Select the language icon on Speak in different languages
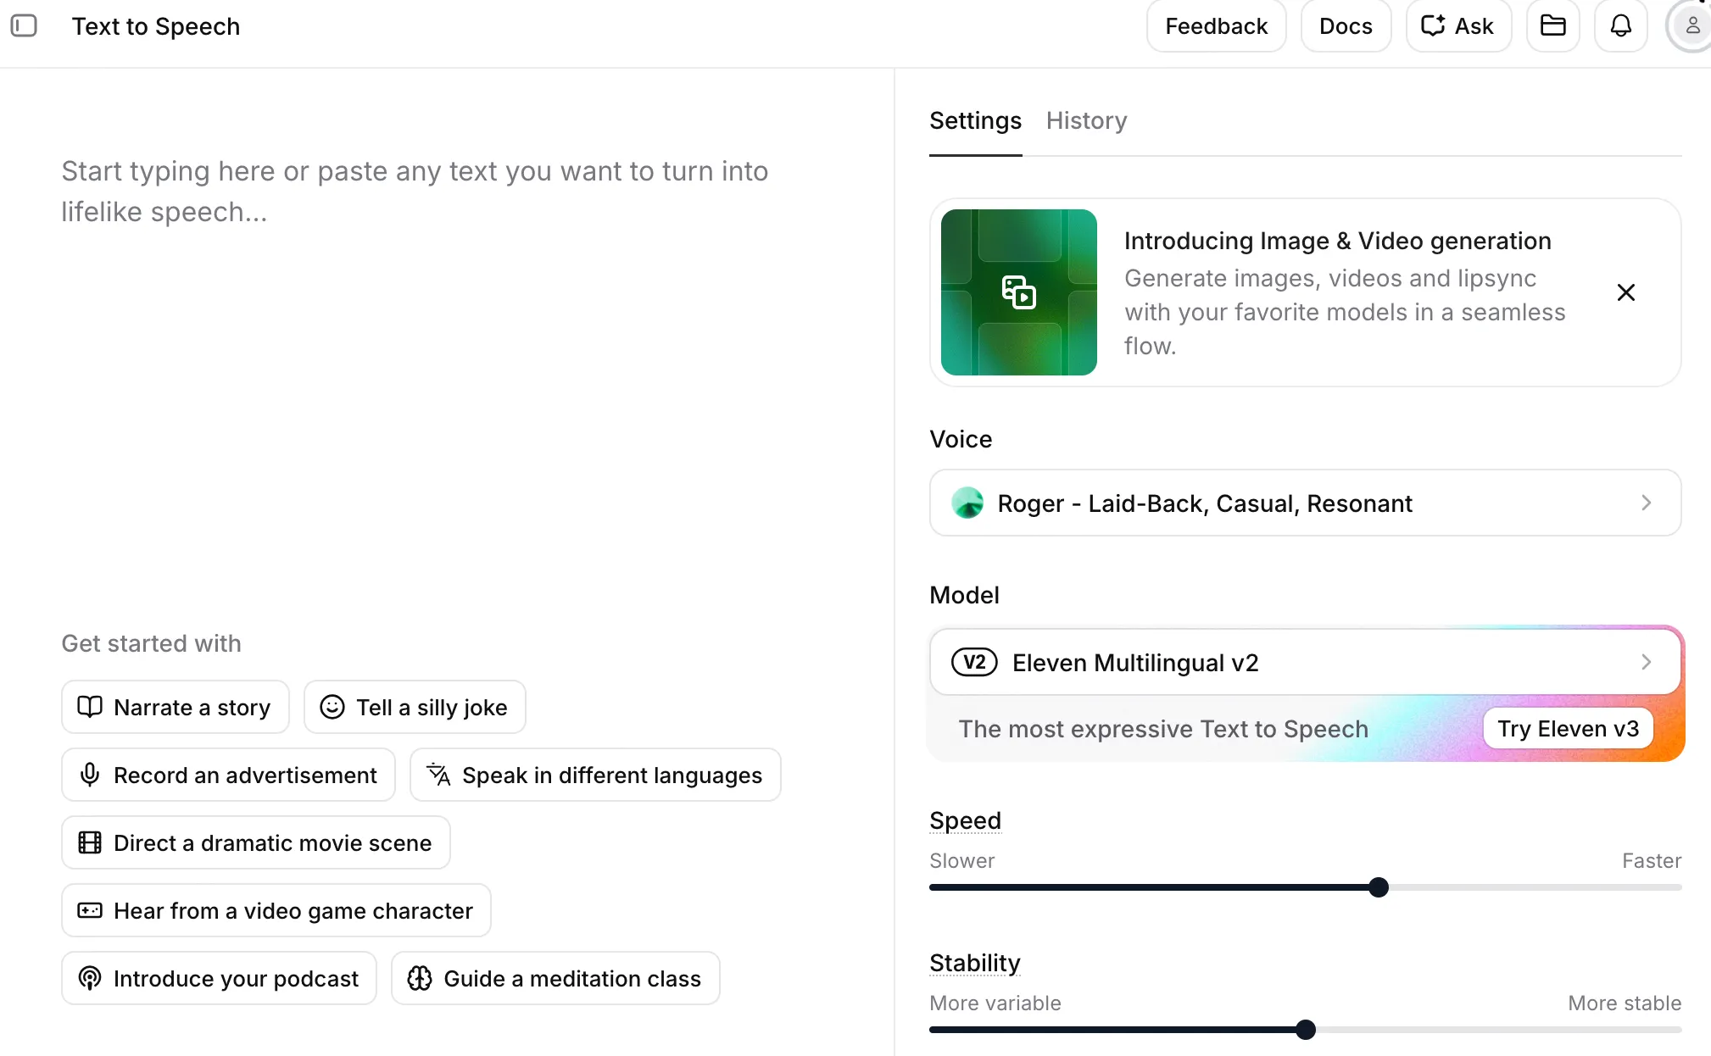The height and width of the screenshot is (1056, 1711). tap(438, 775)
